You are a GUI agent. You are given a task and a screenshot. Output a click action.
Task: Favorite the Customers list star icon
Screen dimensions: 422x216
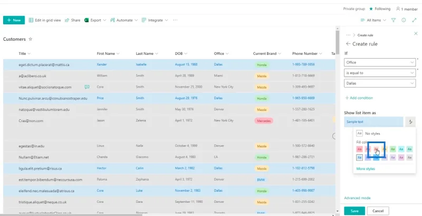pyautogui.click(x=31, y=39)
